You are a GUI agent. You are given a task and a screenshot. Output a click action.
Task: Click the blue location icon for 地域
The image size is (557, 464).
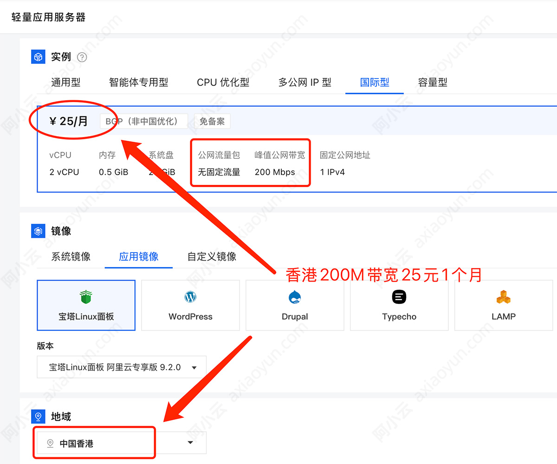point(38,417)
